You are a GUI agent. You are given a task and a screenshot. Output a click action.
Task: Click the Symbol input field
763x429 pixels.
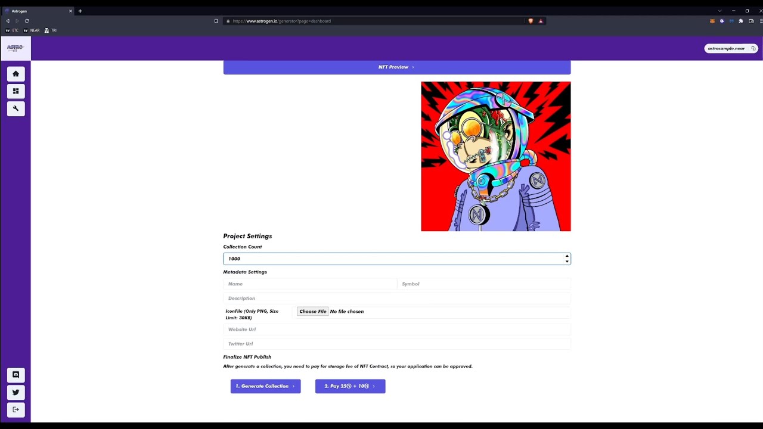[484, 284]
